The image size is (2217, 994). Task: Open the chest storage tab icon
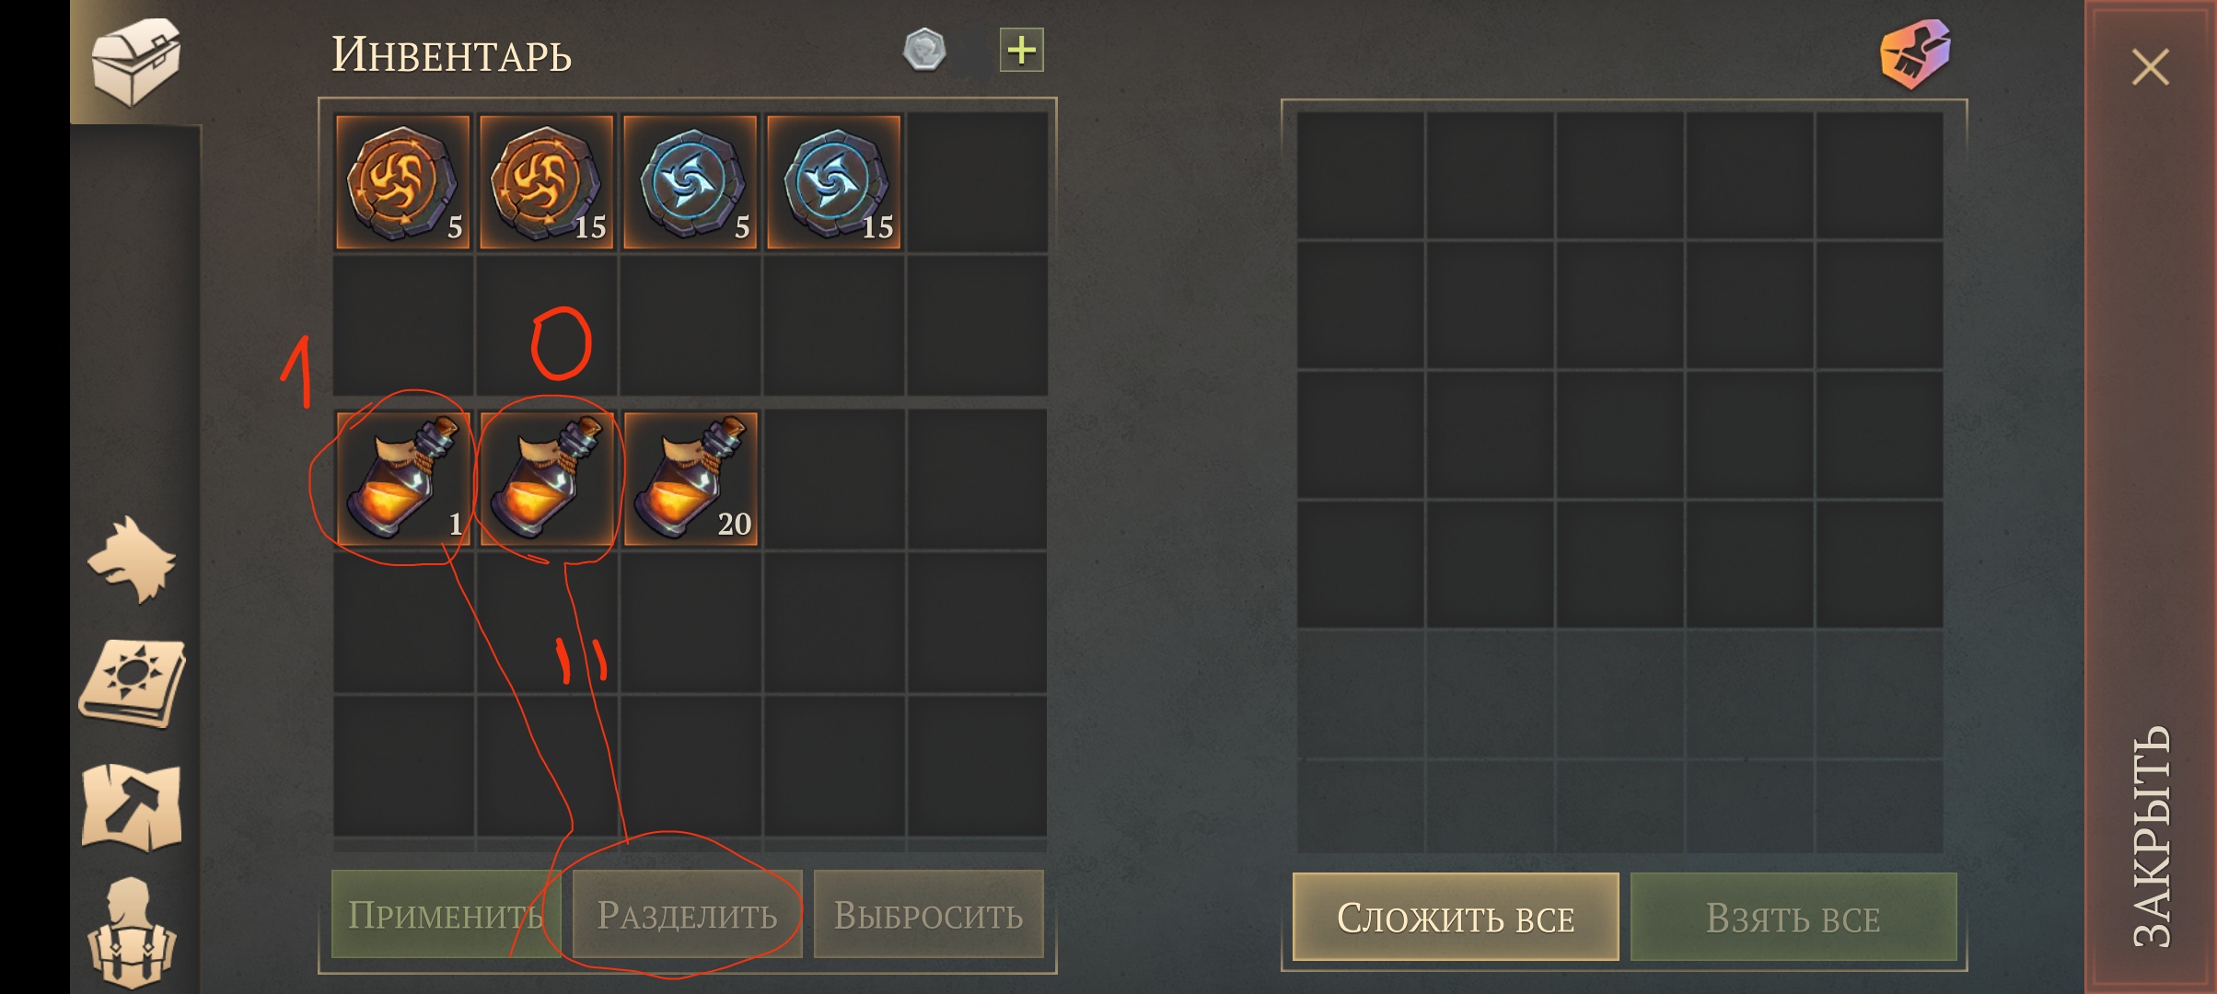click(135, 61)
